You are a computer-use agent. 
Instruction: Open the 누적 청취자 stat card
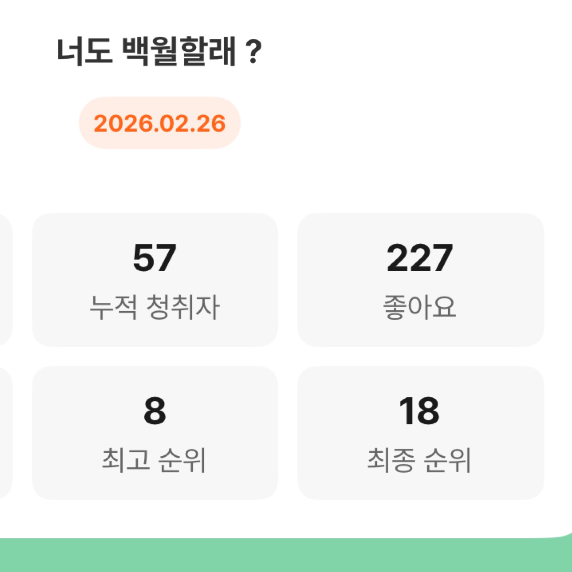point(155,279)
